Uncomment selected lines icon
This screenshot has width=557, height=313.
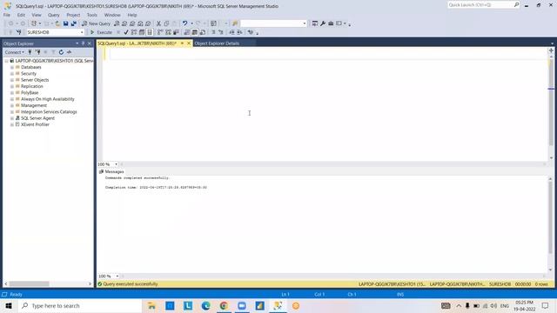pos(220,32)
